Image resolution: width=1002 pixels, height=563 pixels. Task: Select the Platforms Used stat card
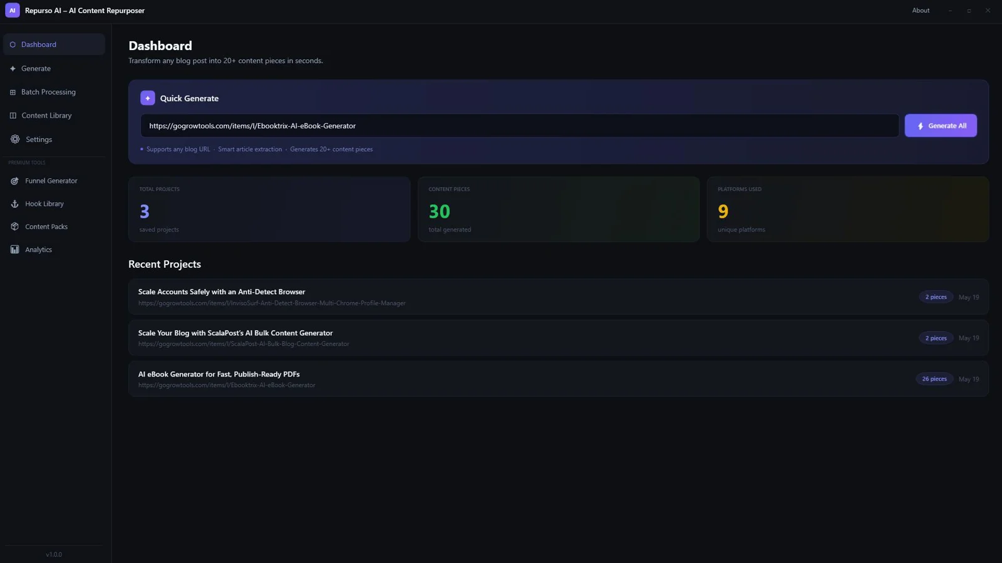[x=848, y=210]
